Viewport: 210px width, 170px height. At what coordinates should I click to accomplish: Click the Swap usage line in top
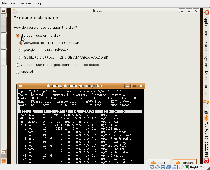pos(74,105)
